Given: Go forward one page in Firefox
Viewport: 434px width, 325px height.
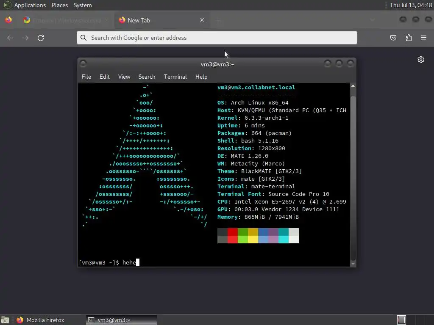Looking at the screenshot, I should (25, 38).
